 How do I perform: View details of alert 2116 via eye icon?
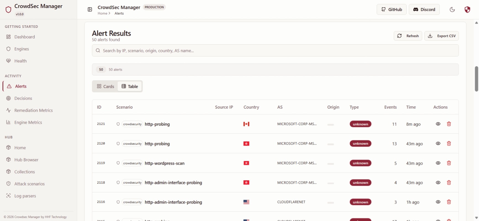pos(438,202)
